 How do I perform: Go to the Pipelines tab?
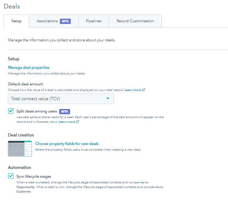(x=93, y=21)
